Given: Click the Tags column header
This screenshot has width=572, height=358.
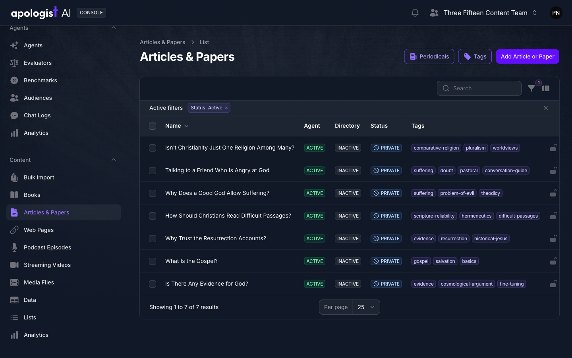Looking at the screenshot, I should point(418,126).
